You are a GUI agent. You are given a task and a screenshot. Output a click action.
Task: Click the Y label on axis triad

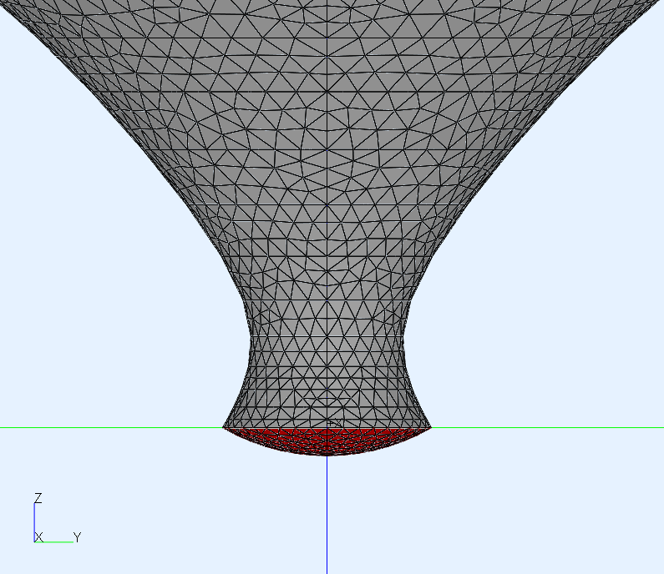(x=77, y=537)
